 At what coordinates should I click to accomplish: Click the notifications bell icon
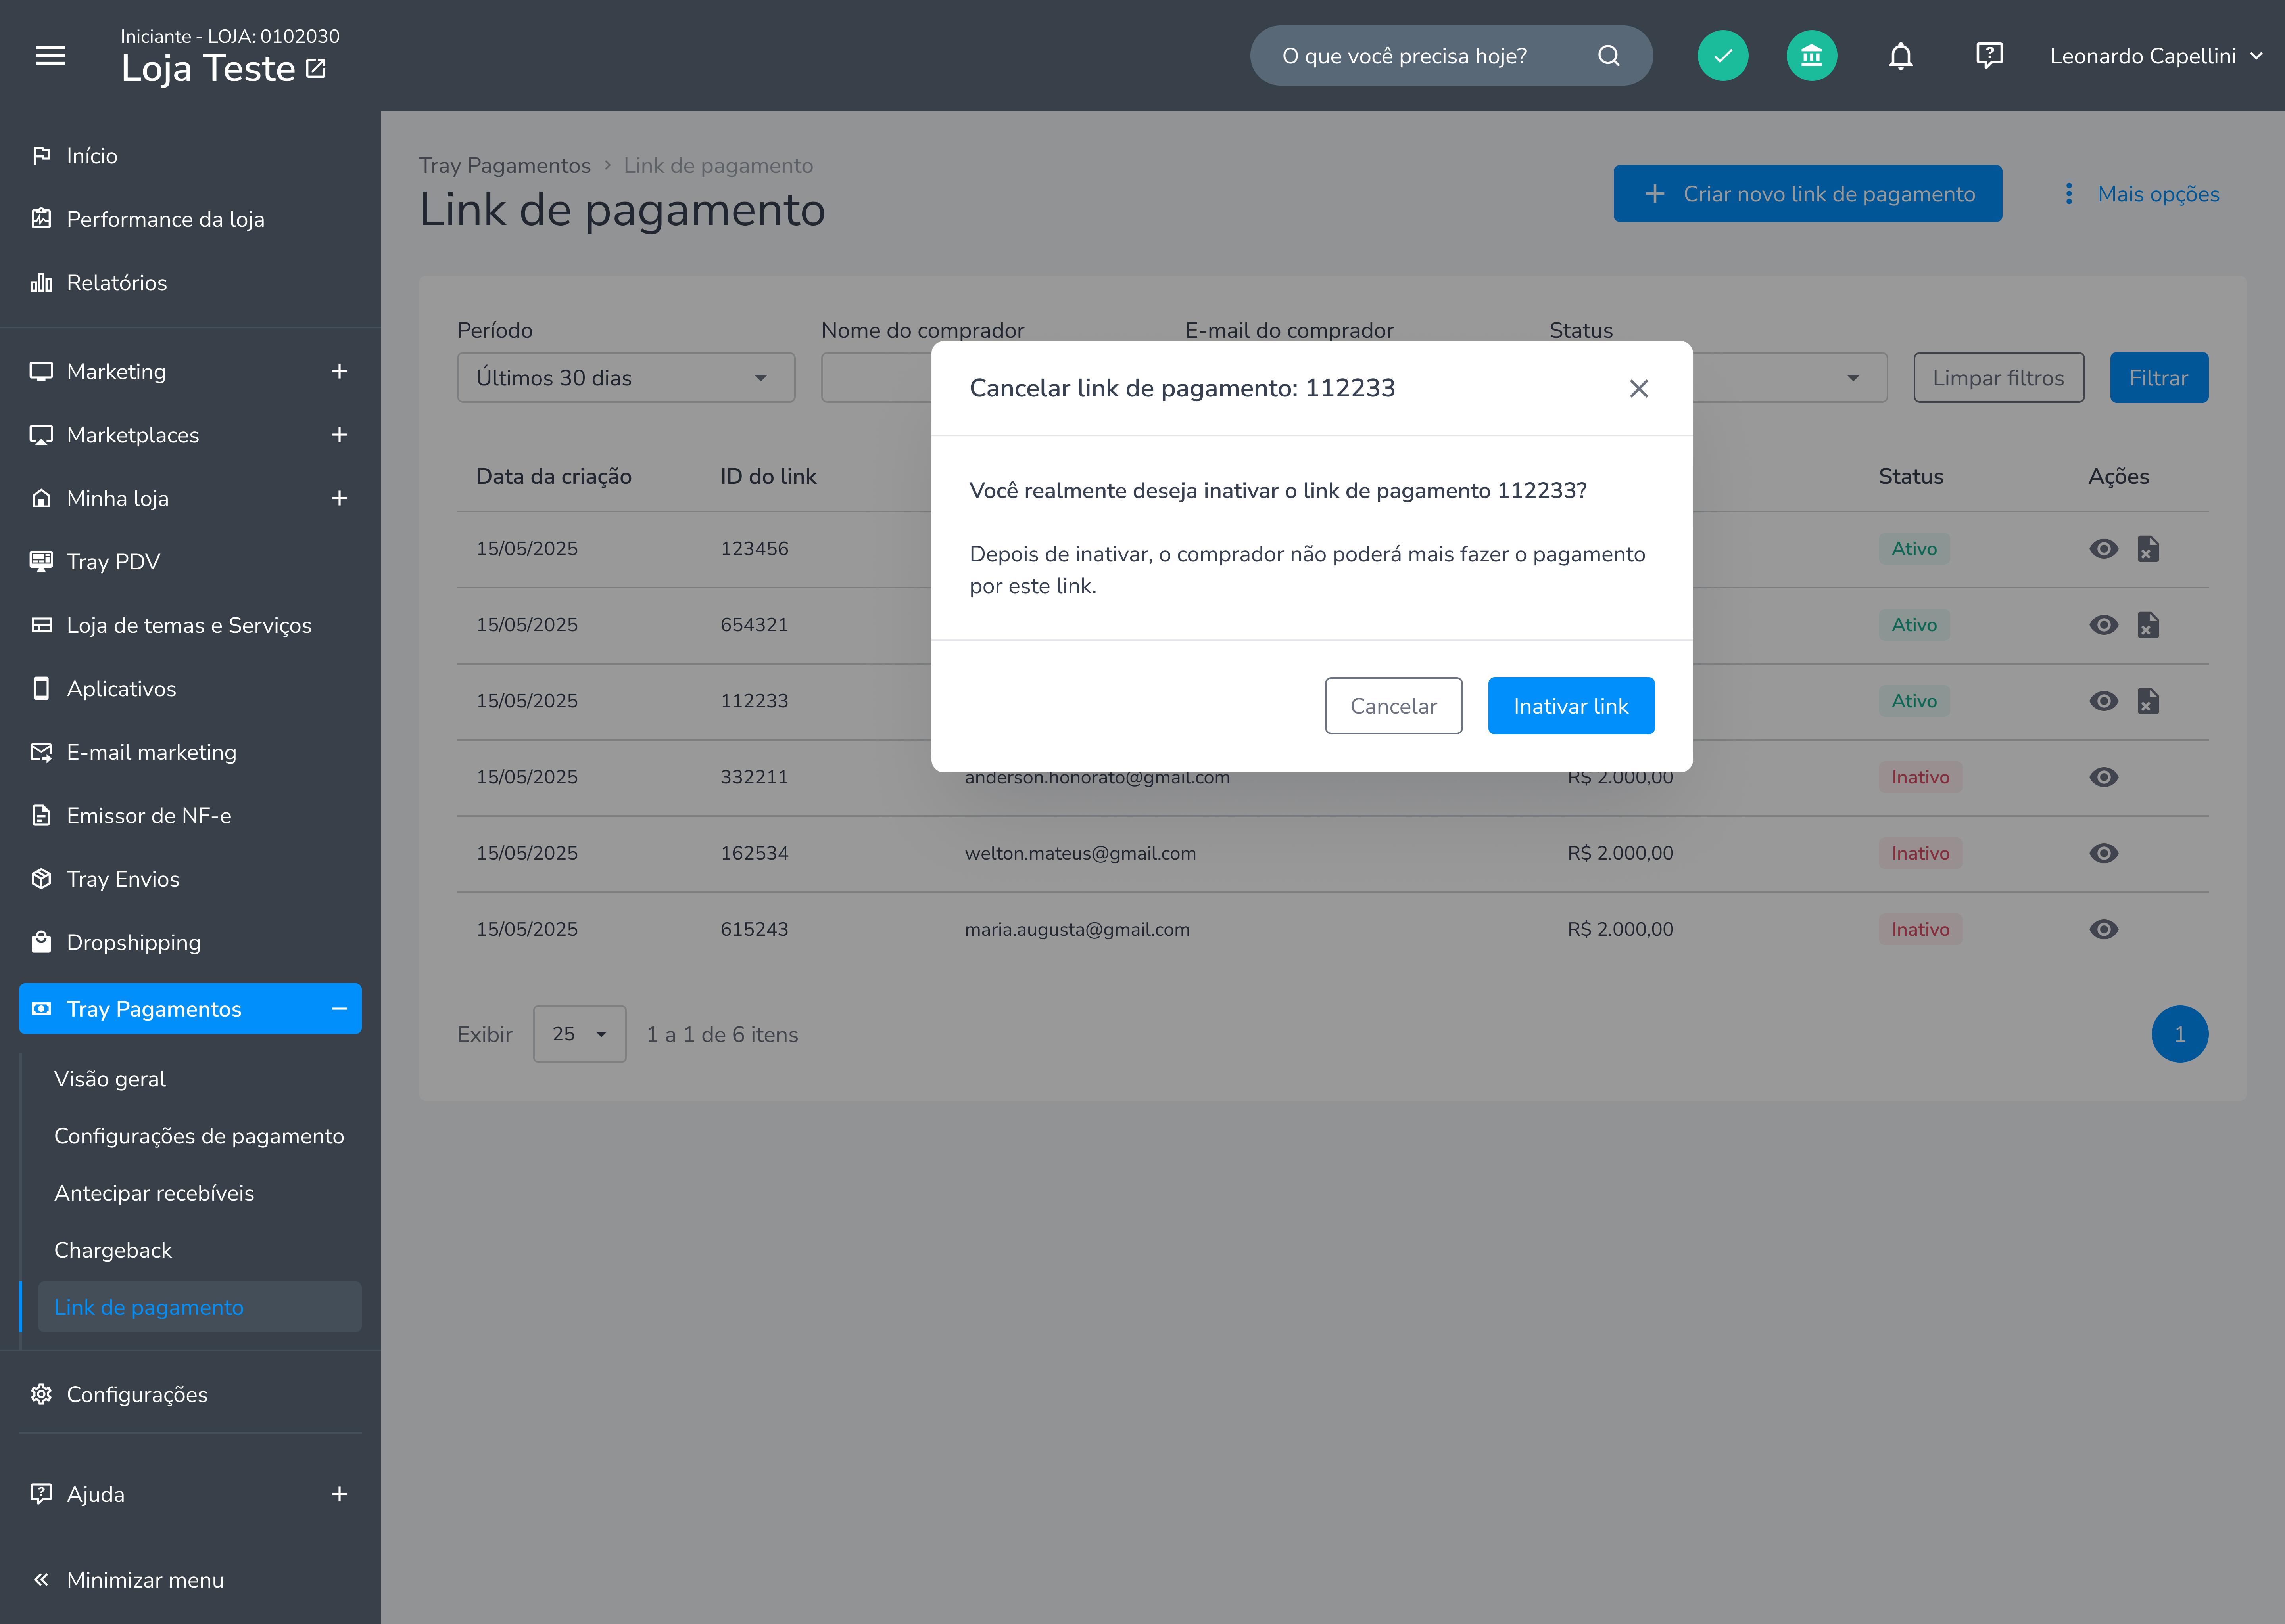(x=1900, y=56)
